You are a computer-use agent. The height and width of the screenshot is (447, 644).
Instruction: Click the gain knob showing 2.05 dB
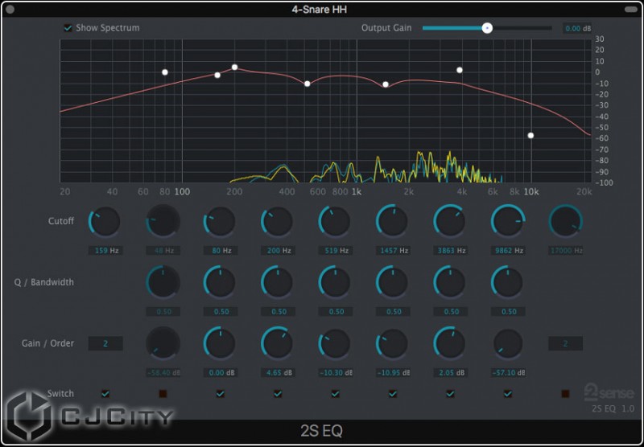[x=450, y=343]
